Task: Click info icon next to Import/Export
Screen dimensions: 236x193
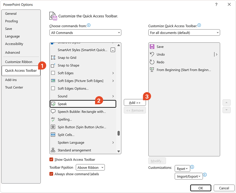Action: click(205, 175)
